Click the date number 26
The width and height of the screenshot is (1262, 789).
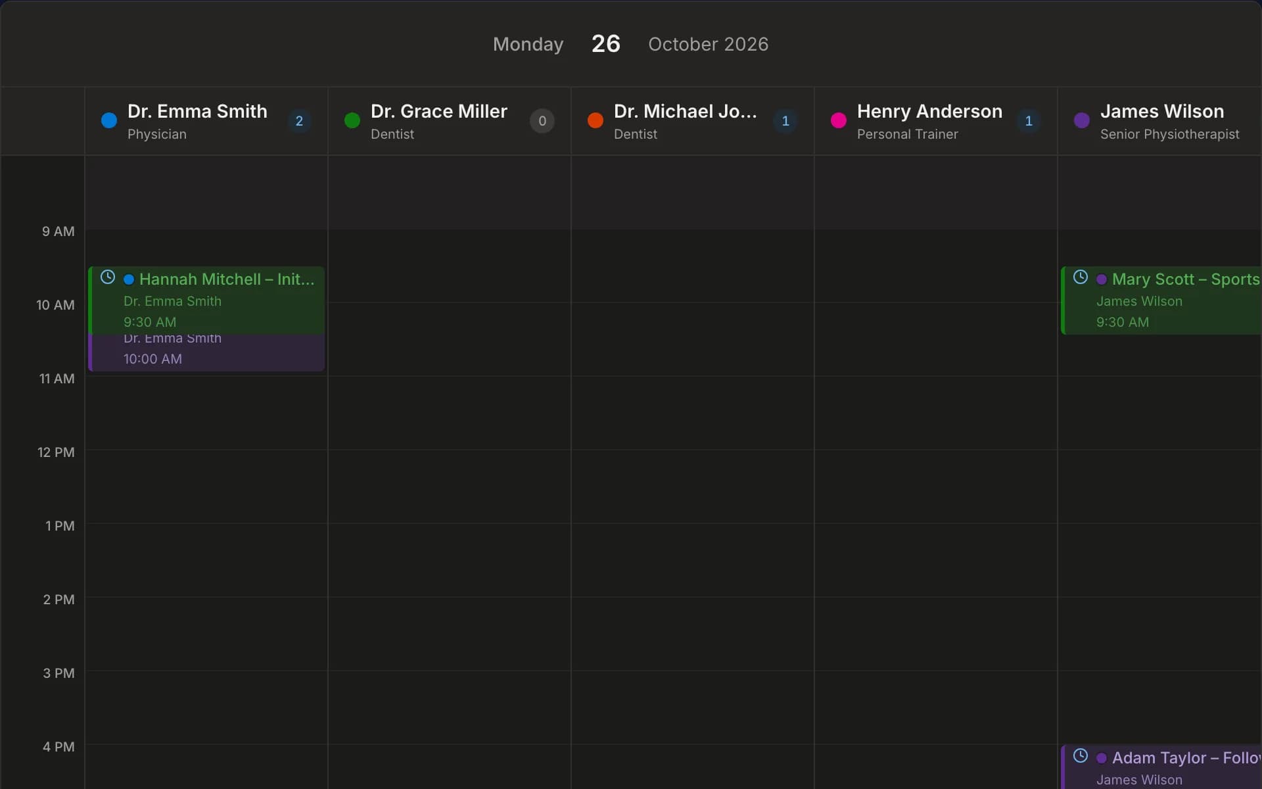pos(606,43)
